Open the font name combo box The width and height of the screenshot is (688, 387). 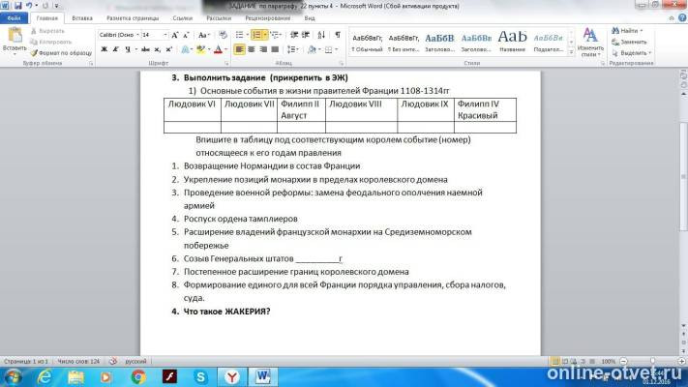[x=119, y=35]
